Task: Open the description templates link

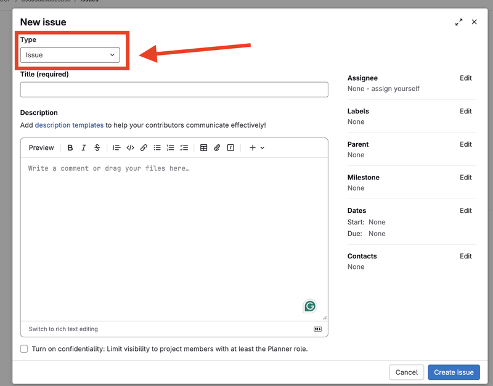Action: (69, 125)
